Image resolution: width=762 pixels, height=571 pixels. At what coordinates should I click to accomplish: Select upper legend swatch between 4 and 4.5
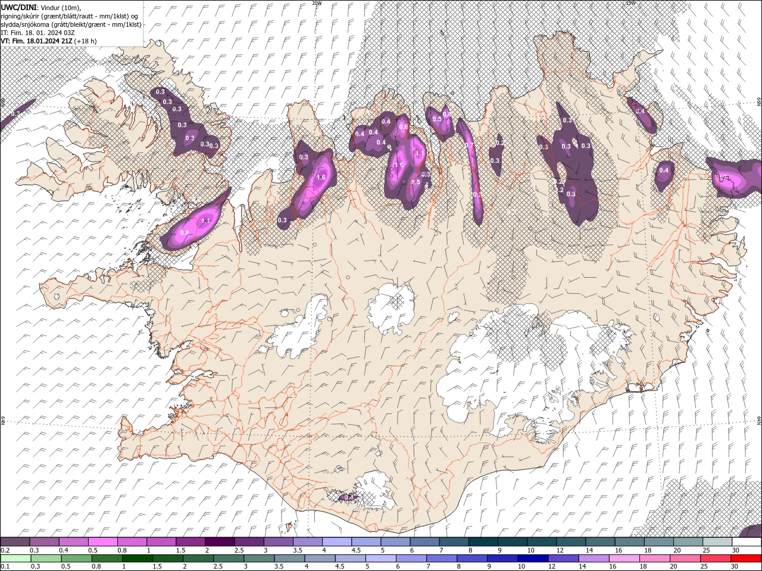336,542
